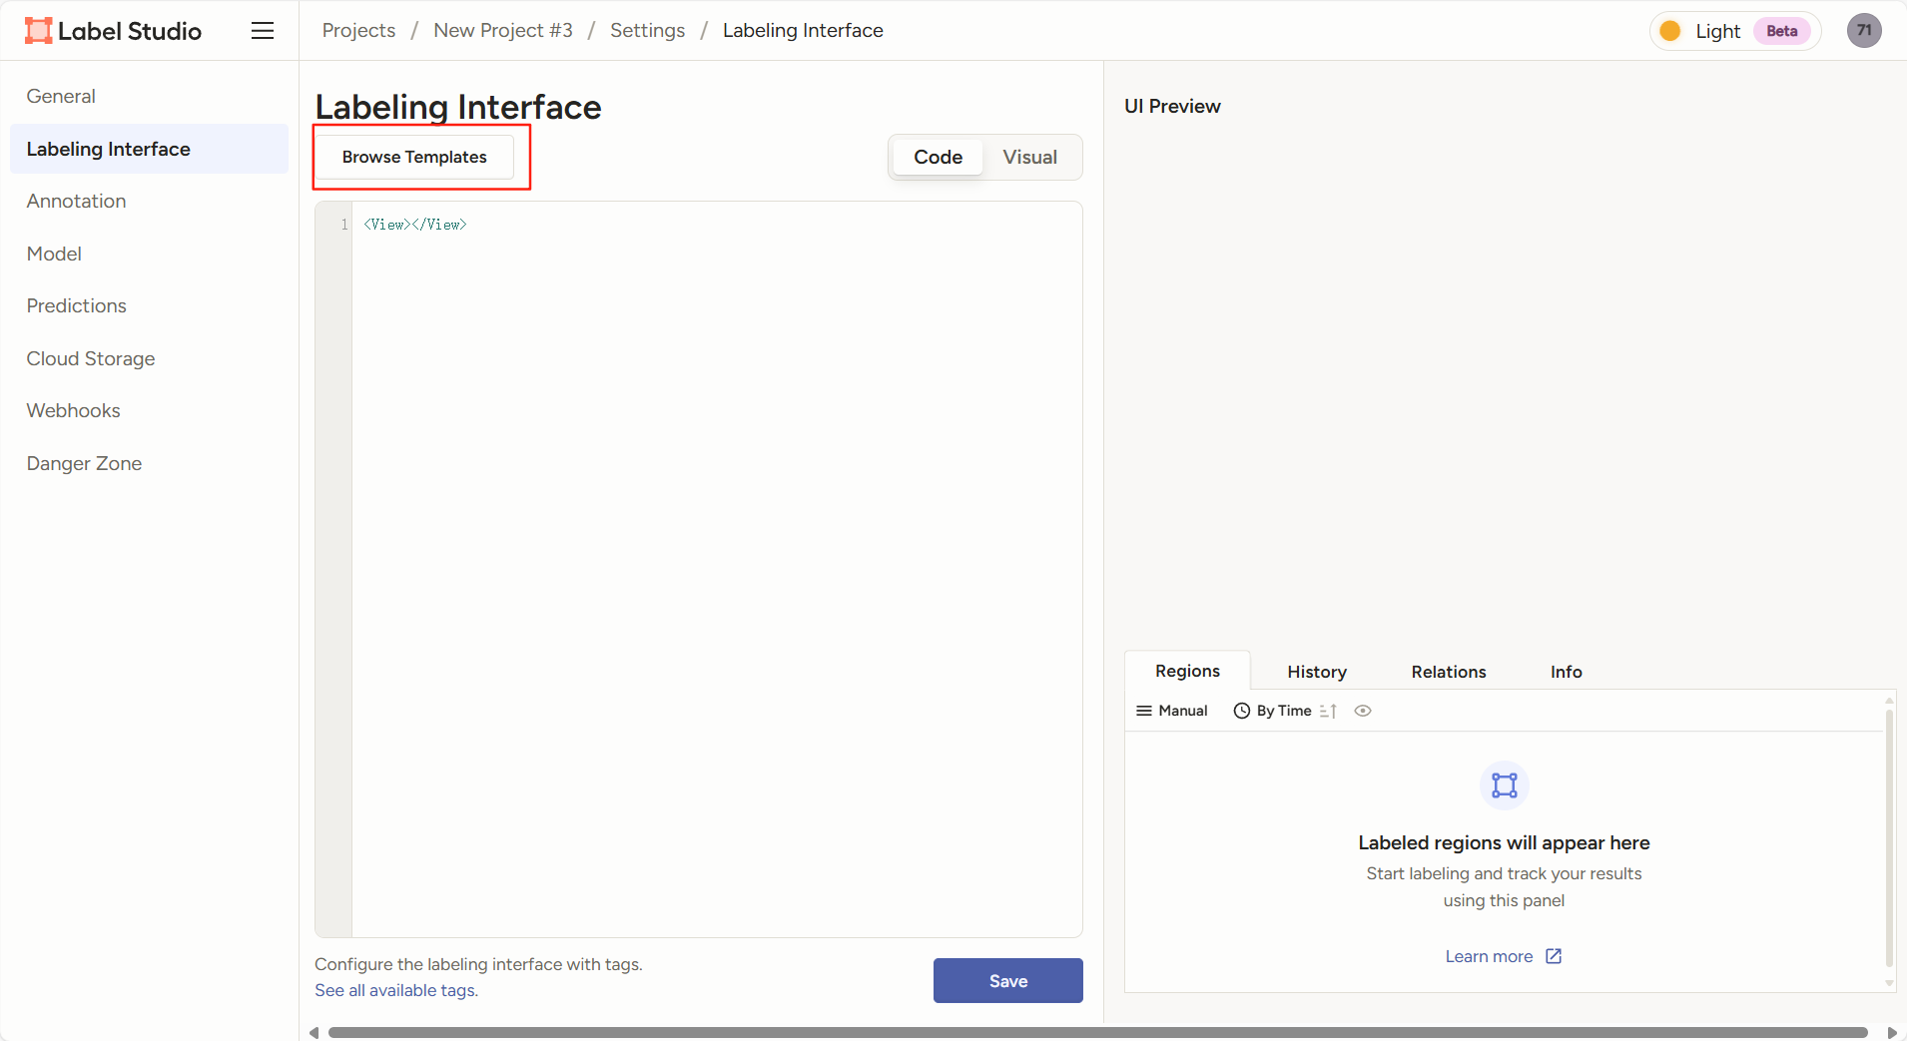Click the labeled regions bounding box icon
1907x1041 pixels.
pos(1504,785)
